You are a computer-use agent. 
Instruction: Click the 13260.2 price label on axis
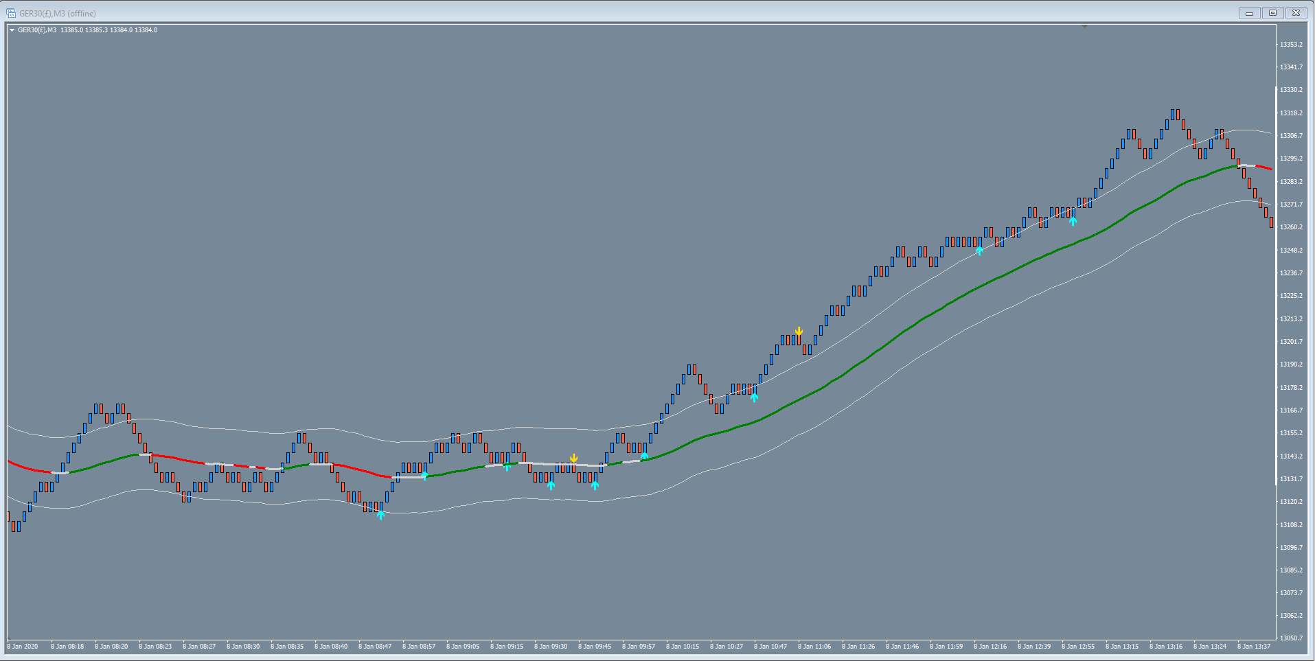click(1291, 227)
